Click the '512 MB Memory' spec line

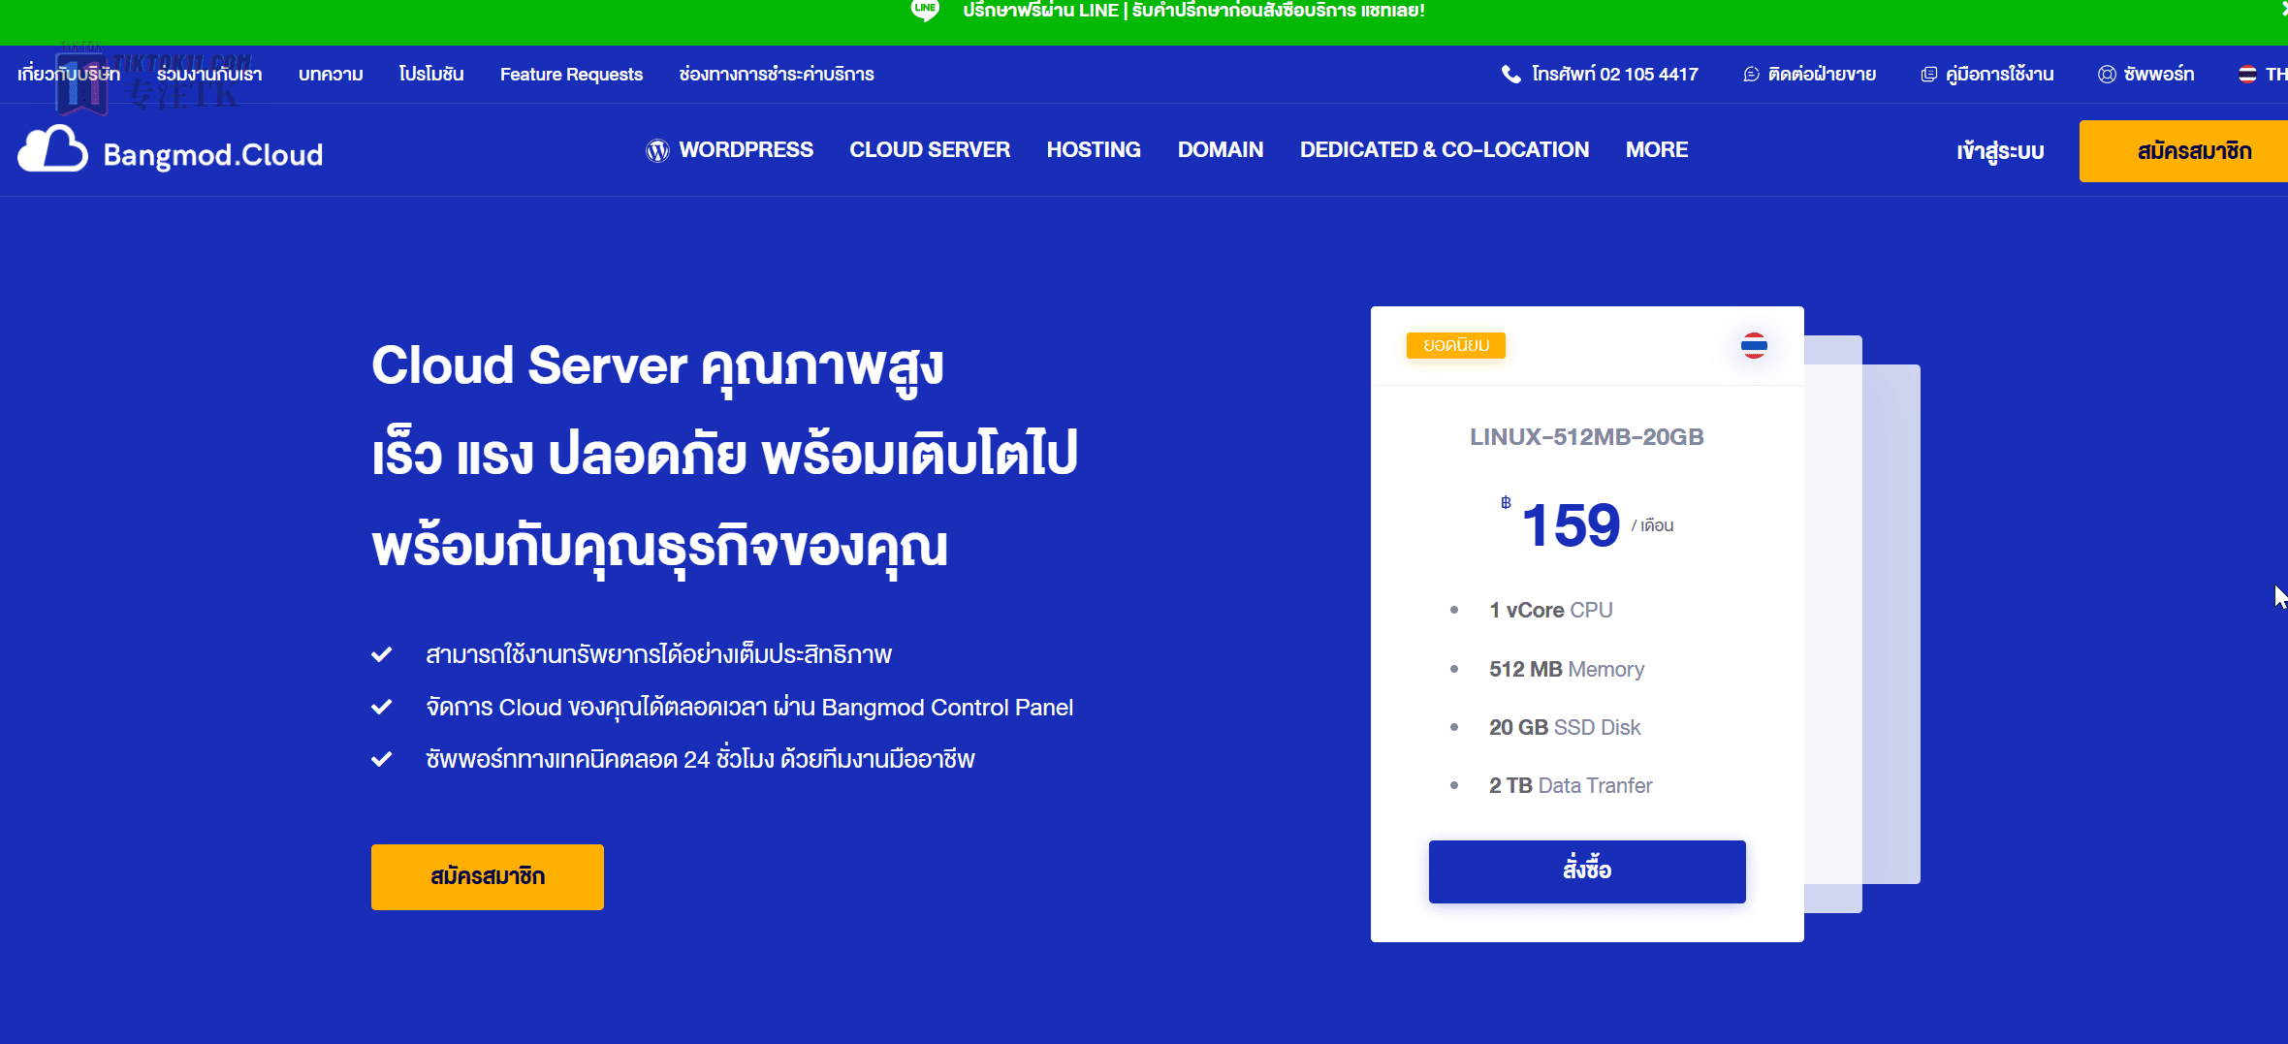click(x=1567, y=670)
